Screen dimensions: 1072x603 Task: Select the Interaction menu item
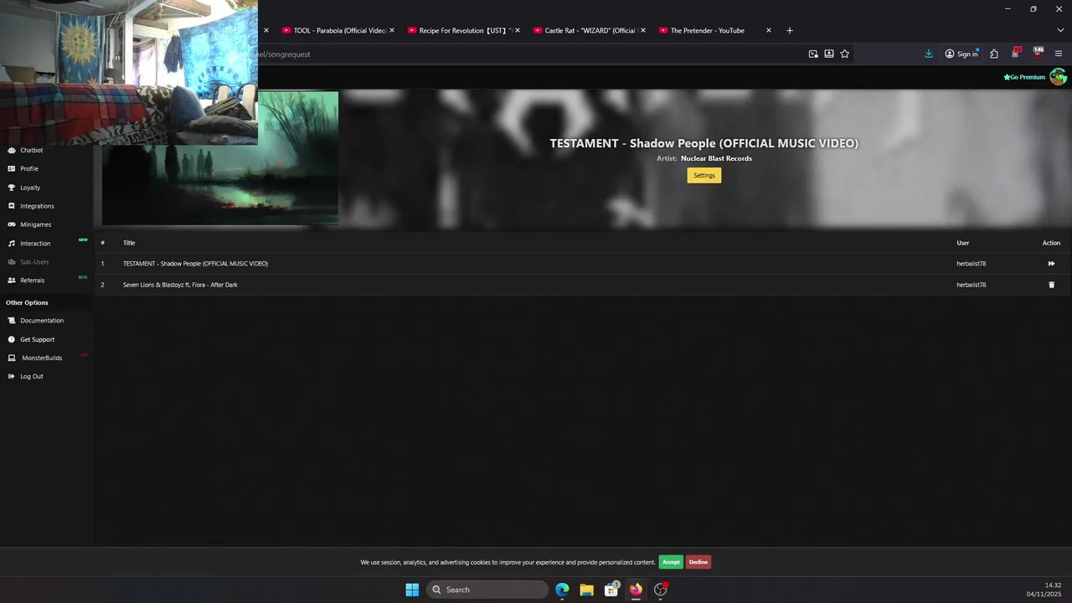point(35,243)
